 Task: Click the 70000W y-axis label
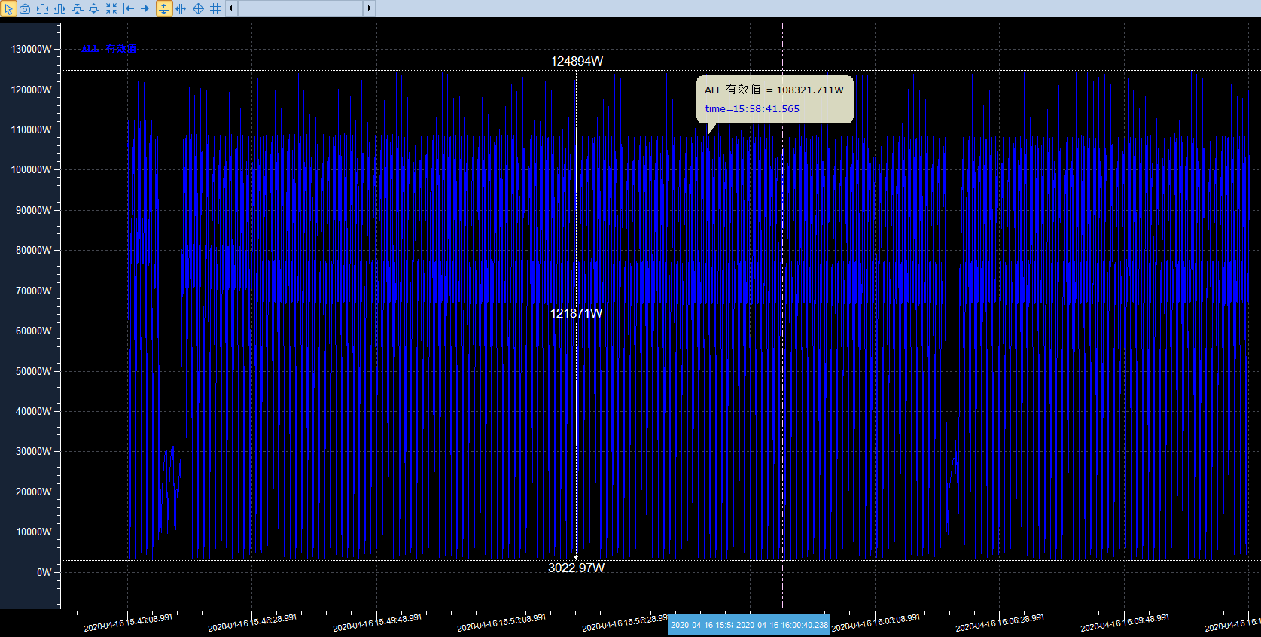pyautogui.click(x=34, y=291)
